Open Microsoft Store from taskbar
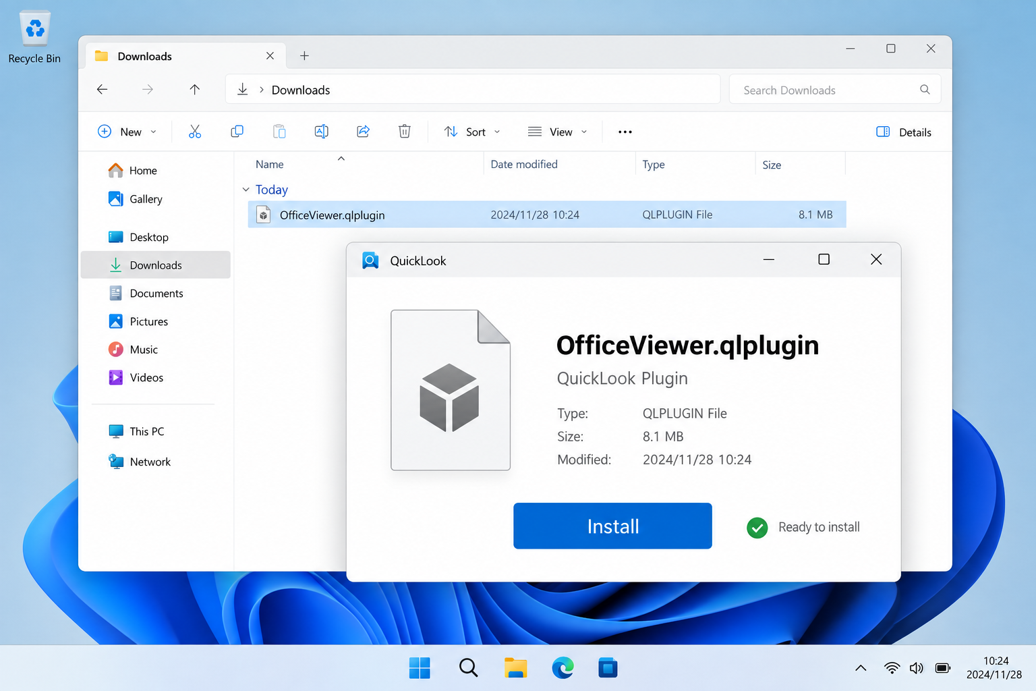Viewport: 1036px width, 691px height. pyautogui.click(x=608, y=668)
